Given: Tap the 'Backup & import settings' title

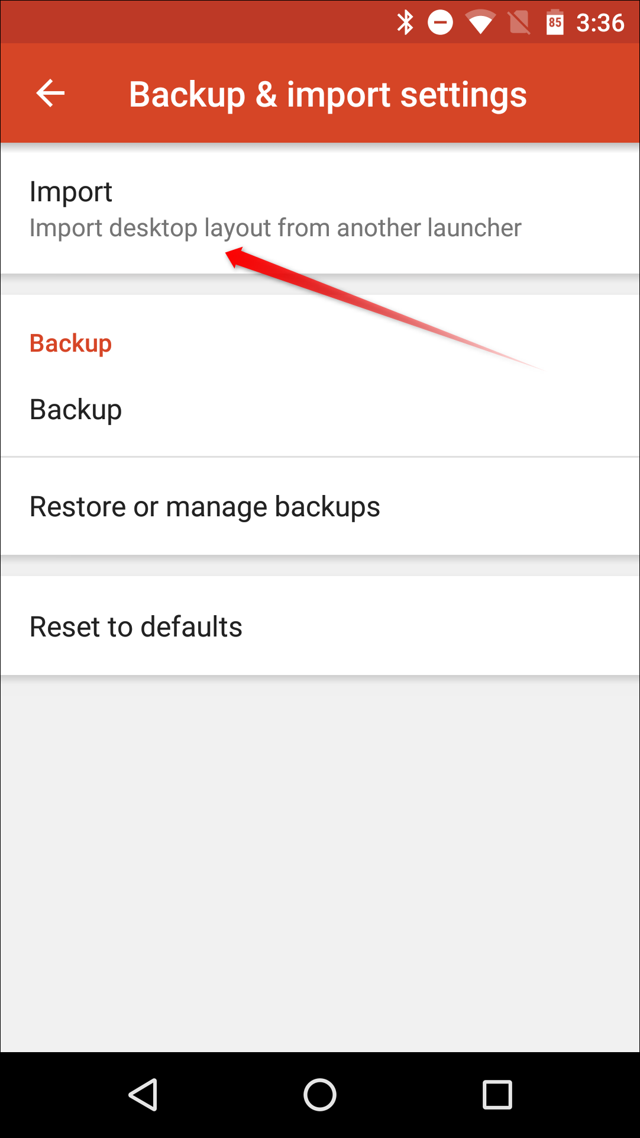Looking at the screenshot, I should (x=328, y=95).
